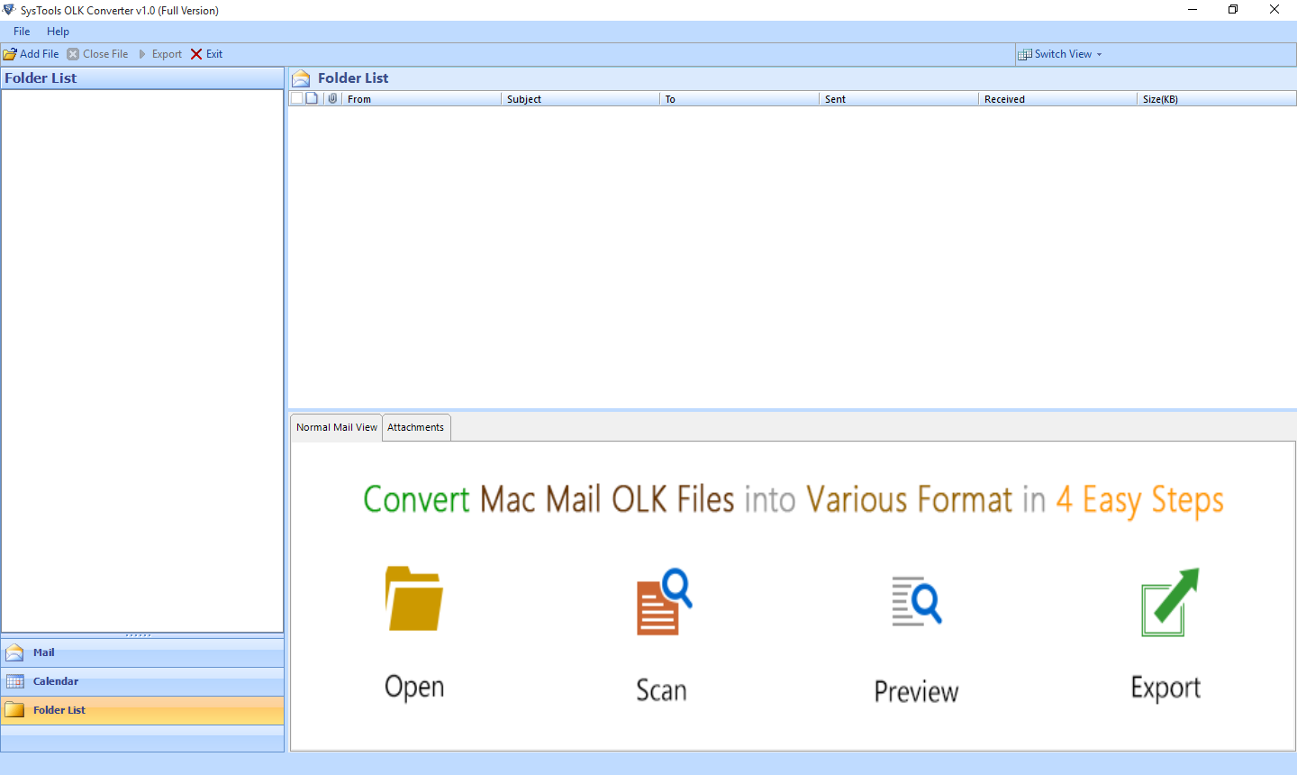Click the SysTools app icon in title bar
The height and width of the screenshot is (775, 1297).
click(x=9, y=10)
